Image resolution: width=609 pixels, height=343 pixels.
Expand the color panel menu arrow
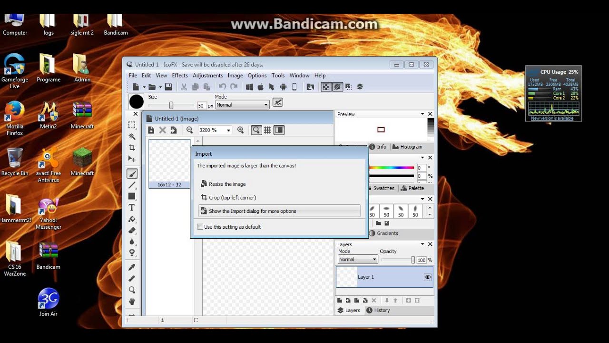[422, 157]
